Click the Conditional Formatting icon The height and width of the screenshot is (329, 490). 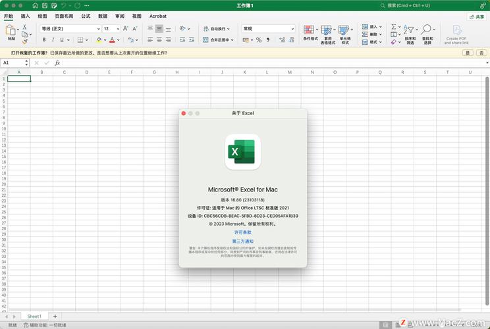(x=309, y=30)
